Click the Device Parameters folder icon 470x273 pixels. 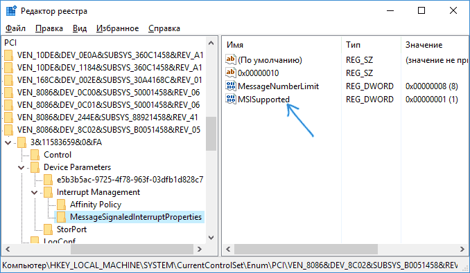35,167
